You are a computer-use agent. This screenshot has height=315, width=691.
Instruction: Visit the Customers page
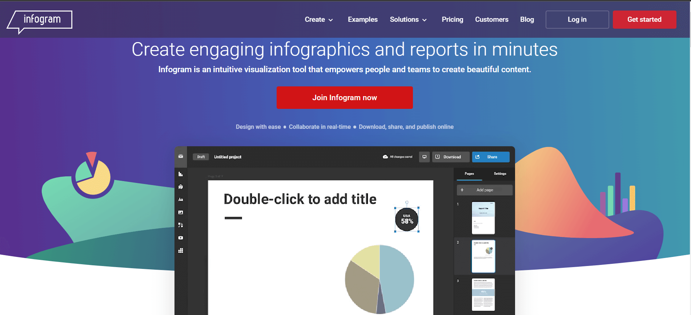tap(491, 20)
